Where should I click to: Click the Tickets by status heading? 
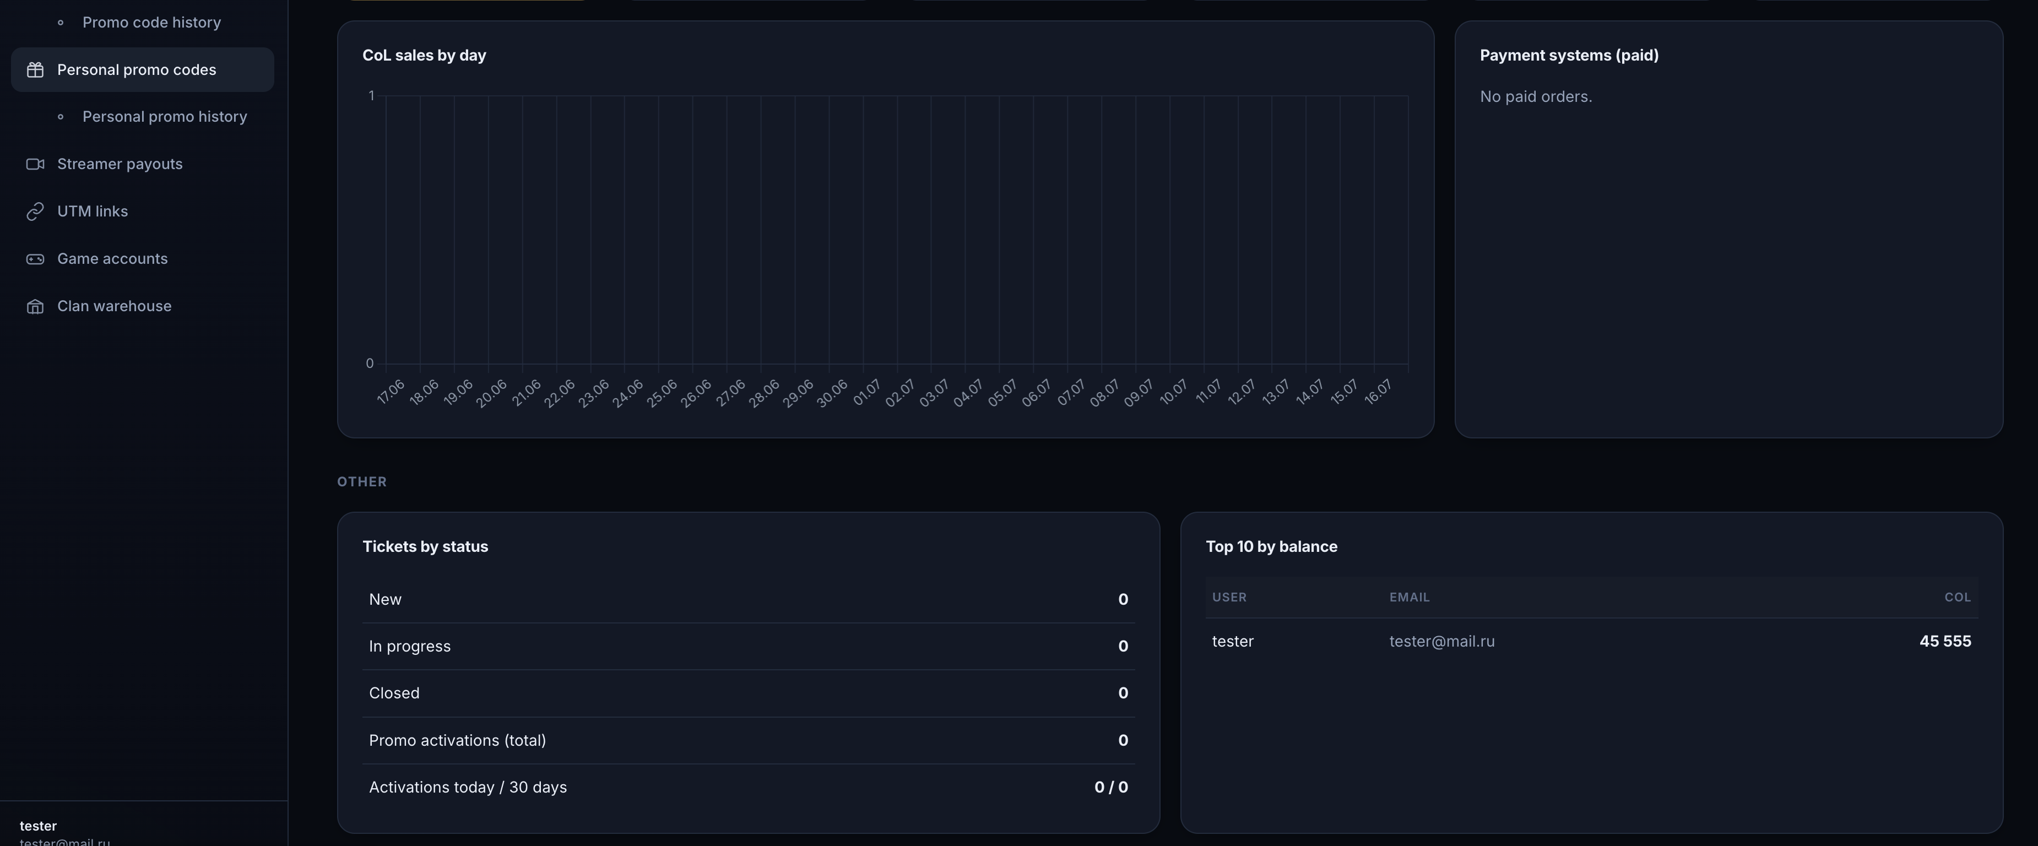425,547
